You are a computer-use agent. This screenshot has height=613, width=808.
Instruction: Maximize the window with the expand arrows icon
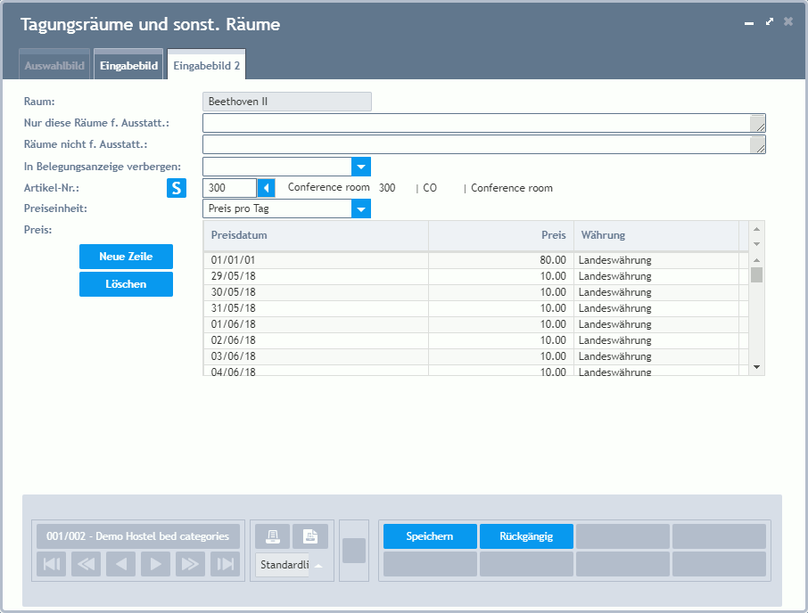click(x=770, y=21)
